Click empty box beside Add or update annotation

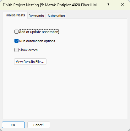point(16,32)
